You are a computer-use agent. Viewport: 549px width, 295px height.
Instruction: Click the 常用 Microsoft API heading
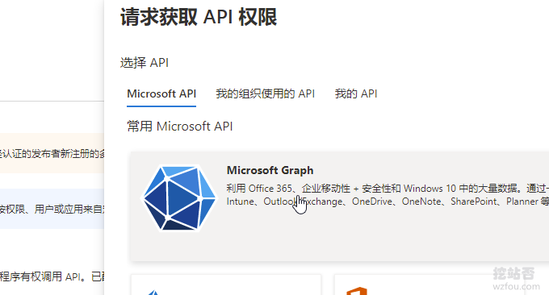(x=179, y=127)
